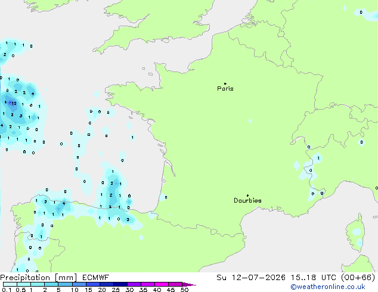Click the ECMWF model label
Image resolution: width=378 pixels, height=292 pixels.
point(96,278)
